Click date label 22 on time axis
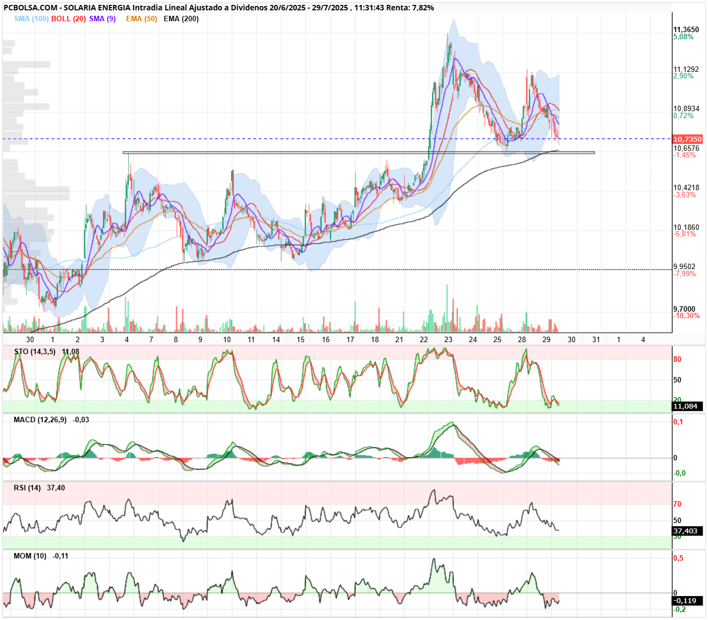Viewport: 708px width, 620px height. tap(423, 339)
